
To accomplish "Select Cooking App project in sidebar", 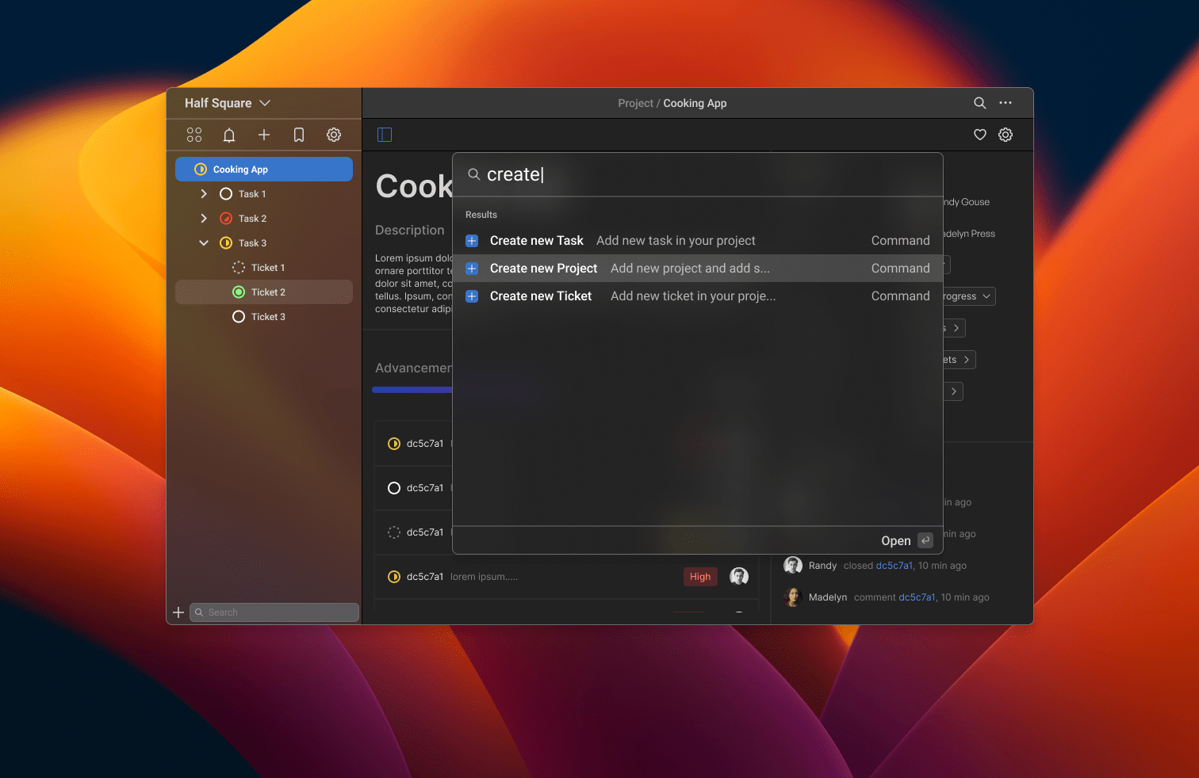I will pos(264,170).
